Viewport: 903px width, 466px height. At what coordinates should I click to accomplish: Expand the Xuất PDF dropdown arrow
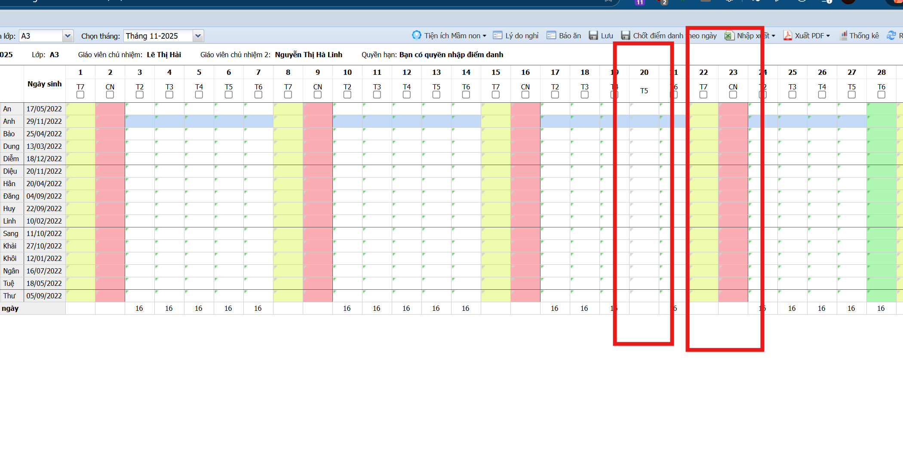click(x=828, y=36)
